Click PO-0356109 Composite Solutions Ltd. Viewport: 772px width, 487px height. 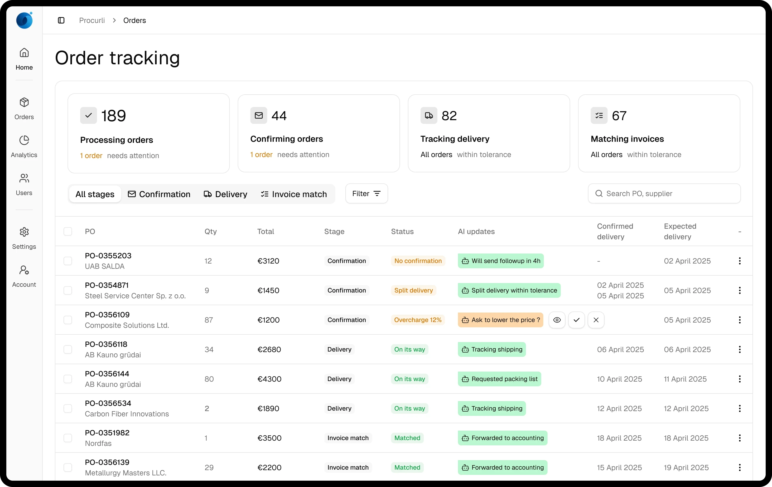coord(127,320)
